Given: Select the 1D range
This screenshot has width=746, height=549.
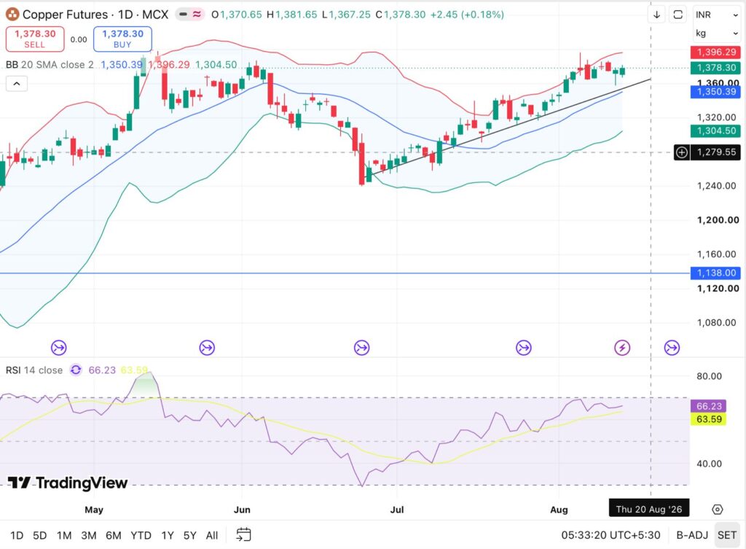Looking at the screenshot, I should point(17,535).
